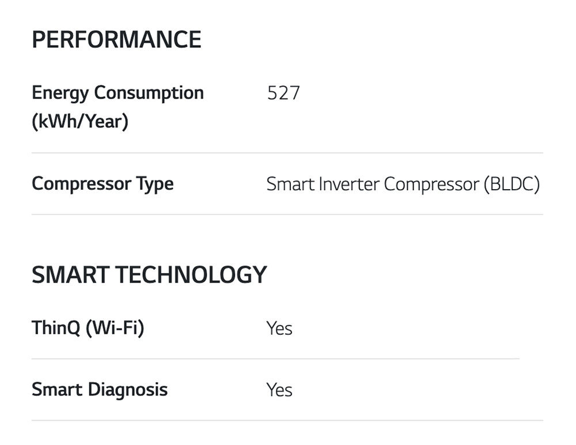Click divider line below Compressor Type row

coord(287,214)
